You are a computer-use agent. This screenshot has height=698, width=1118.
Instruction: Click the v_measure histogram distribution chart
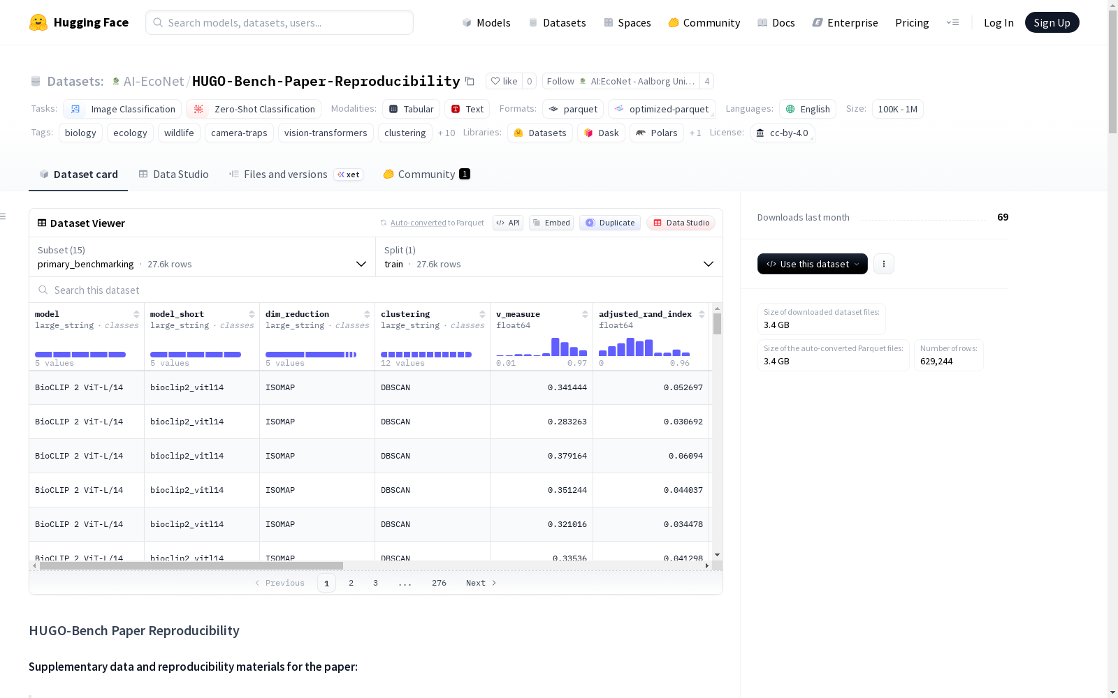coord(542,347)
